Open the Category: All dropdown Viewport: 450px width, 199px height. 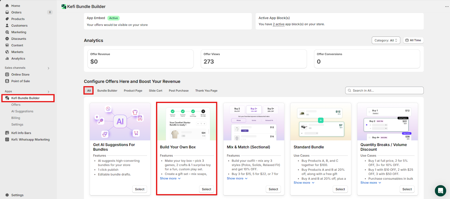386,40
